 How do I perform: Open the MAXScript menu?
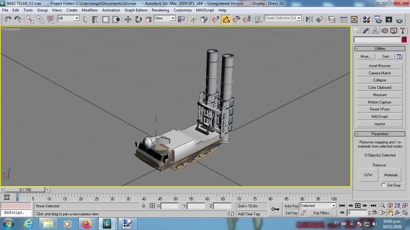205,10
